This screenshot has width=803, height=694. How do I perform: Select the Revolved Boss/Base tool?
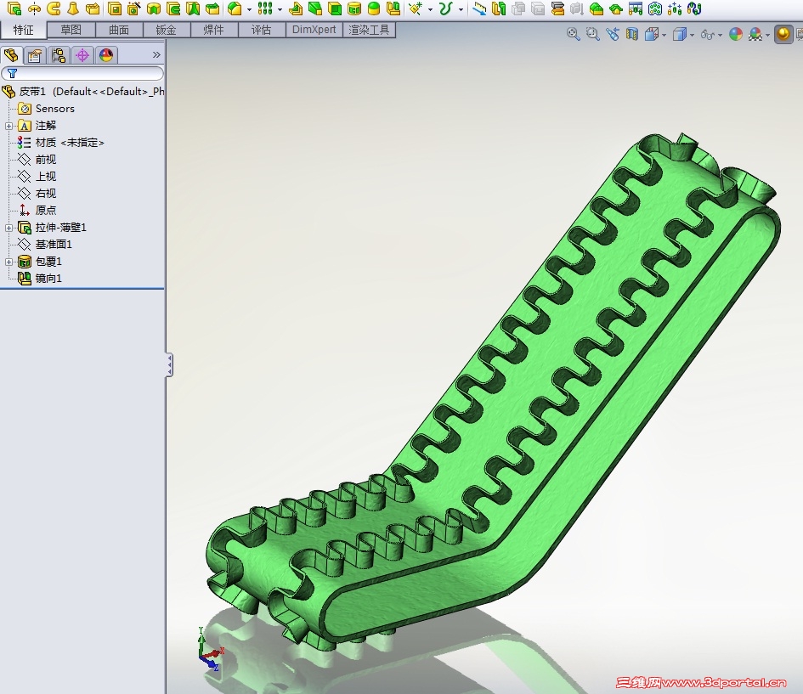34,8
